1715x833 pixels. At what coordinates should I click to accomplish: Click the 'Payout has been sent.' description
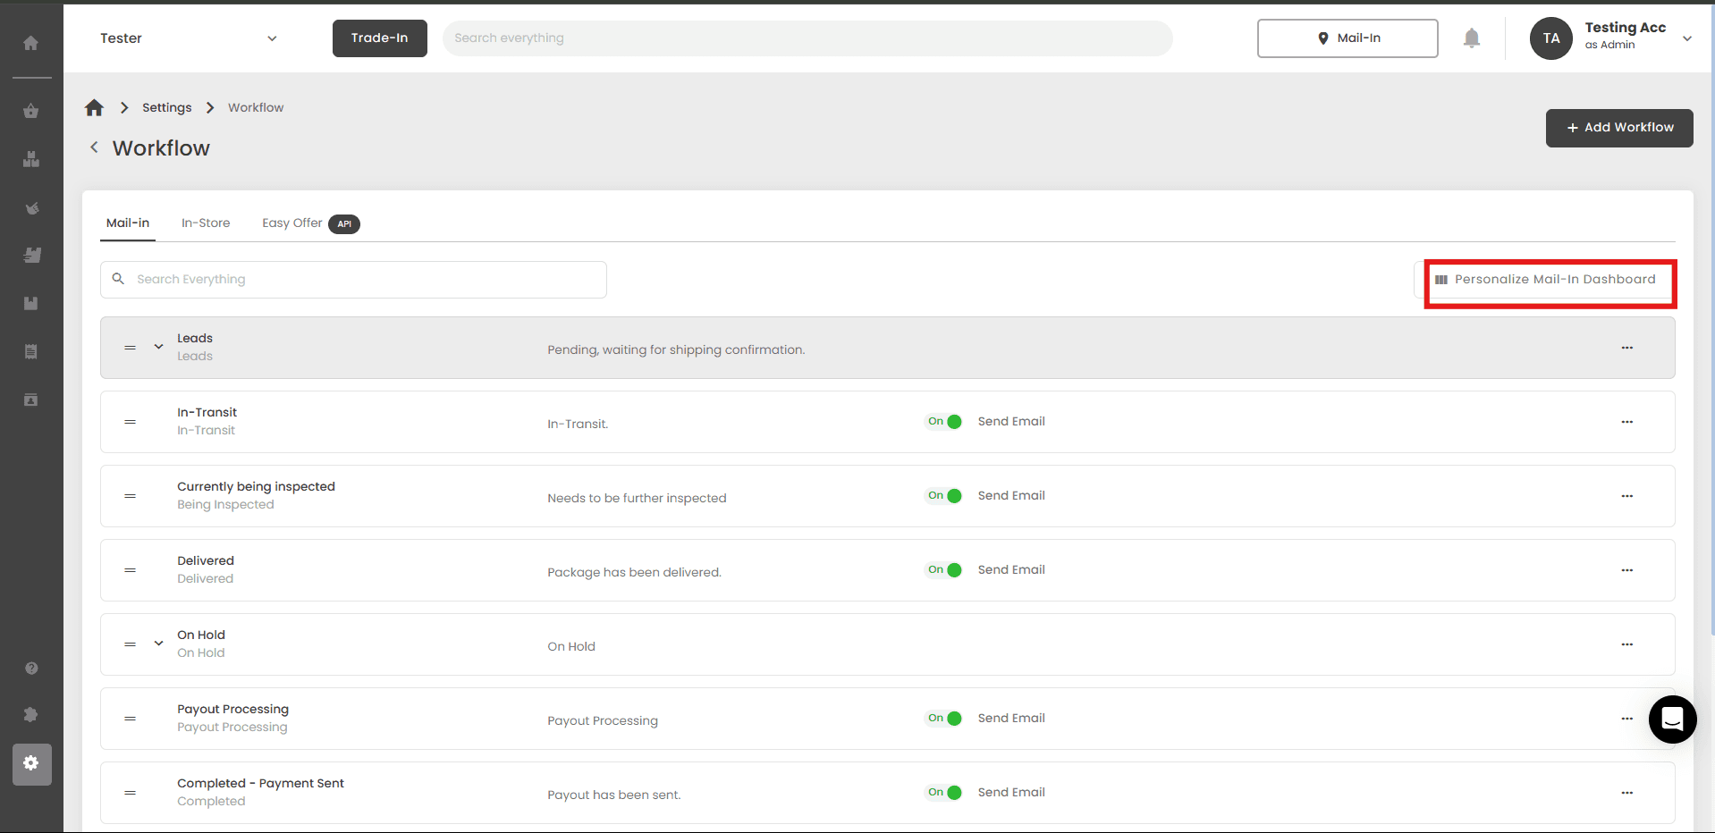(614, 795)
